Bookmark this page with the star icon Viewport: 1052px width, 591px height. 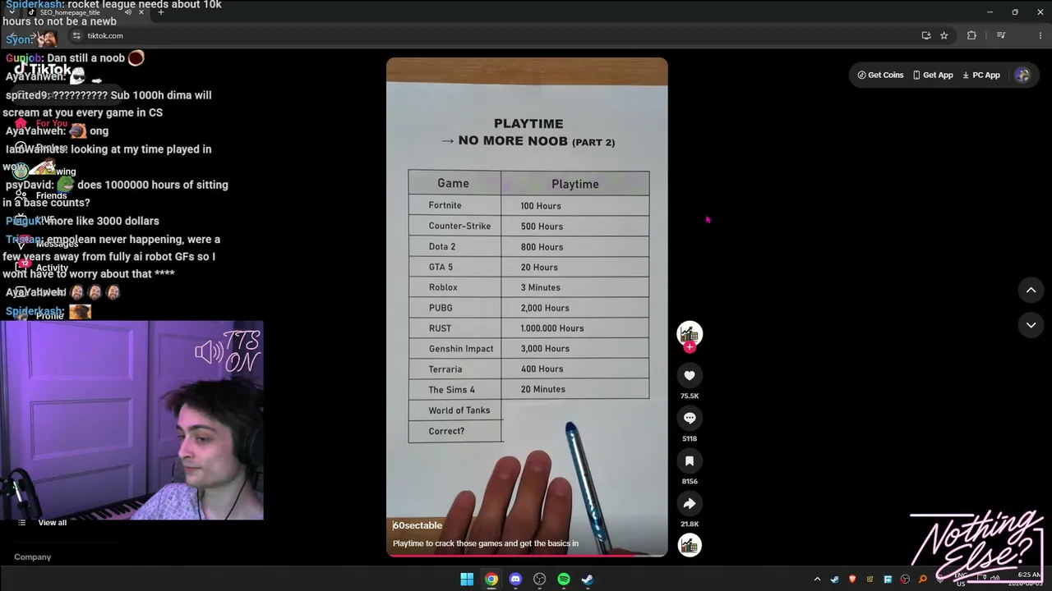(944, 35)
